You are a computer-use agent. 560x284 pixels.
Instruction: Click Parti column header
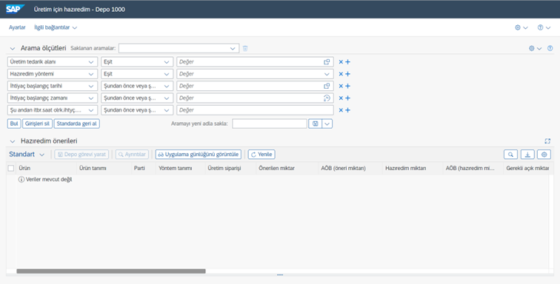point(143,168)
